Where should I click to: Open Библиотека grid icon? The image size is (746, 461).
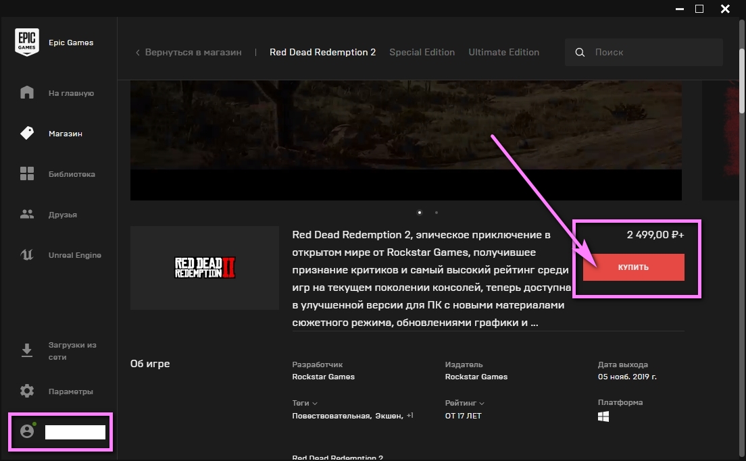27,174
